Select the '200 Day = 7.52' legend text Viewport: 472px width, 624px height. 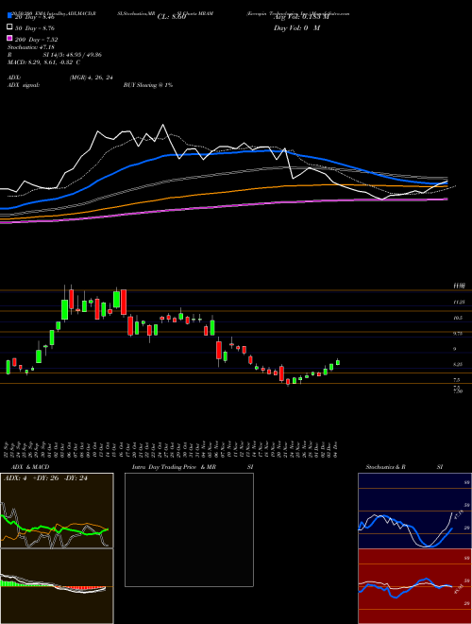pyautogui.click(x=36, y=40)
